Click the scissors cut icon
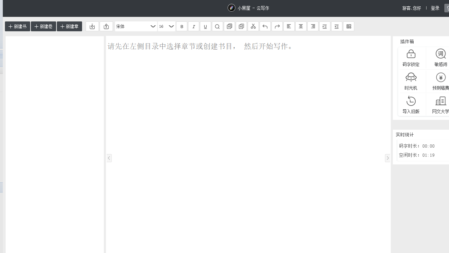The height and width of the screenshot is (253, 449). [x=253, y=26]
